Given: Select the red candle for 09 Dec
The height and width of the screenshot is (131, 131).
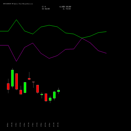Looking at the screenshot, I should (x=8, y=86).
